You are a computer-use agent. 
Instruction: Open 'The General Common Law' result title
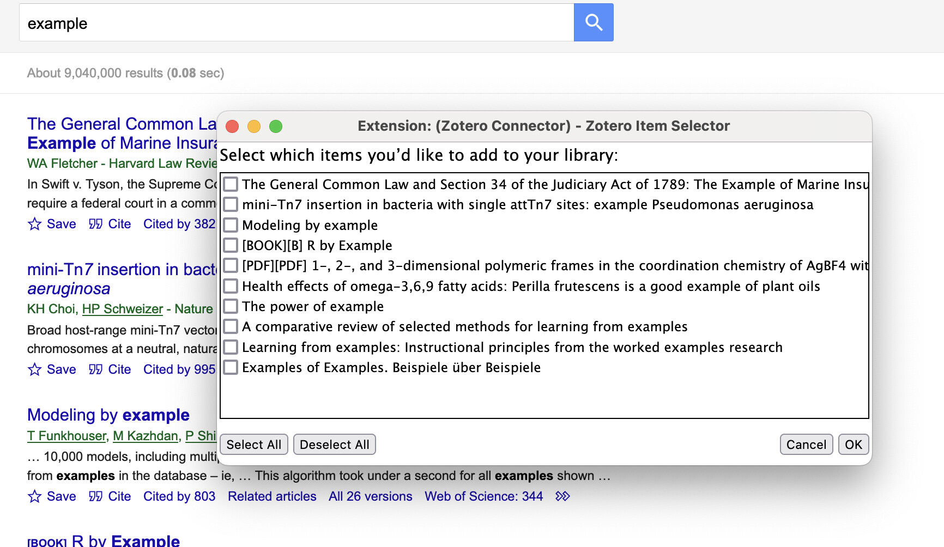(x=122, y=133)
